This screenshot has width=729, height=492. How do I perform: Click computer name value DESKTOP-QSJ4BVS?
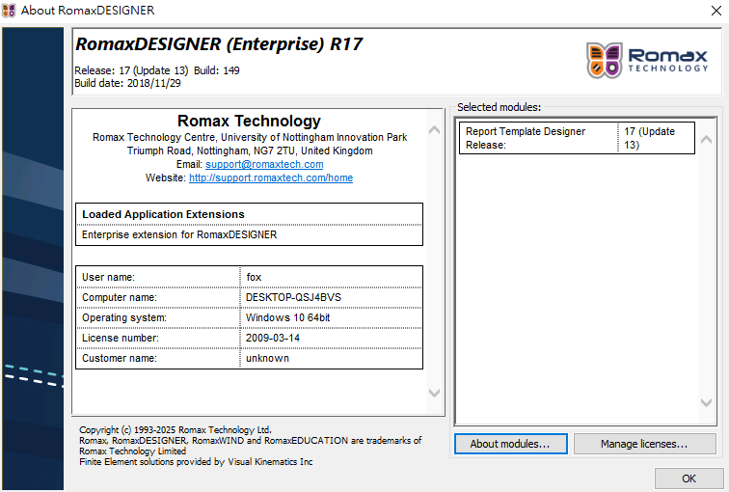pos(293,297)
